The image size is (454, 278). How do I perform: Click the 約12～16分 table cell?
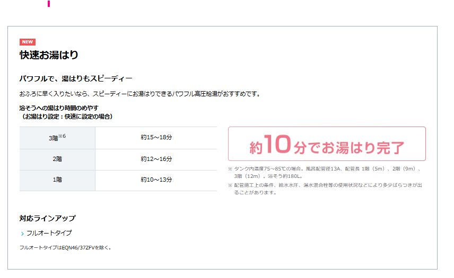[x=156, y=159]
